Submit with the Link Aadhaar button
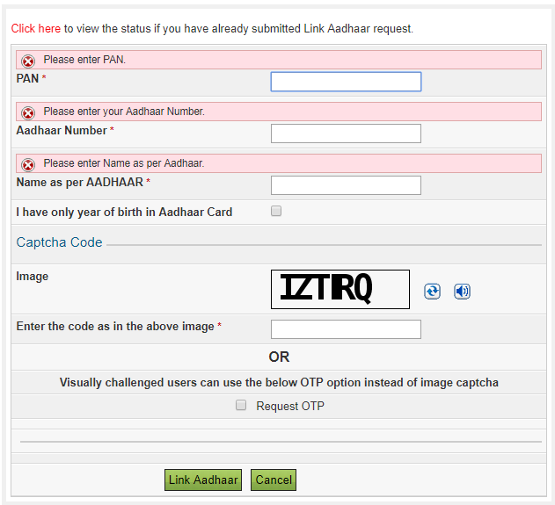Screen dimensions: 555x505 (203, 480)
